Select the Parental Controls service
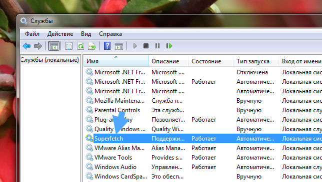The width and height of the screenshot is (322, 182). 117,110
